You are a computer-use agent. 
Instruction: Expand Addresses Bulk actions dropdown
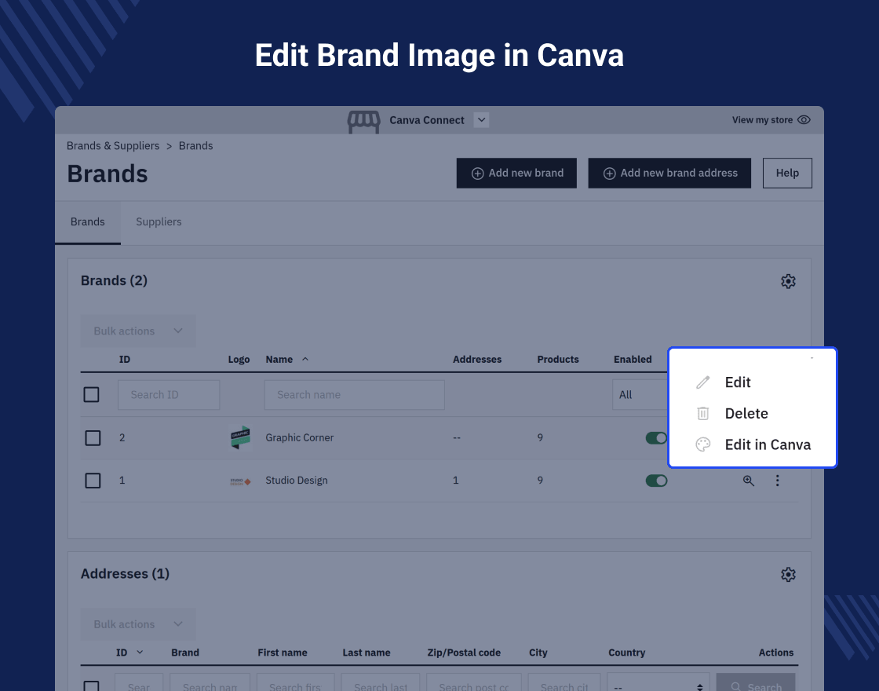[x=138, y=624]
